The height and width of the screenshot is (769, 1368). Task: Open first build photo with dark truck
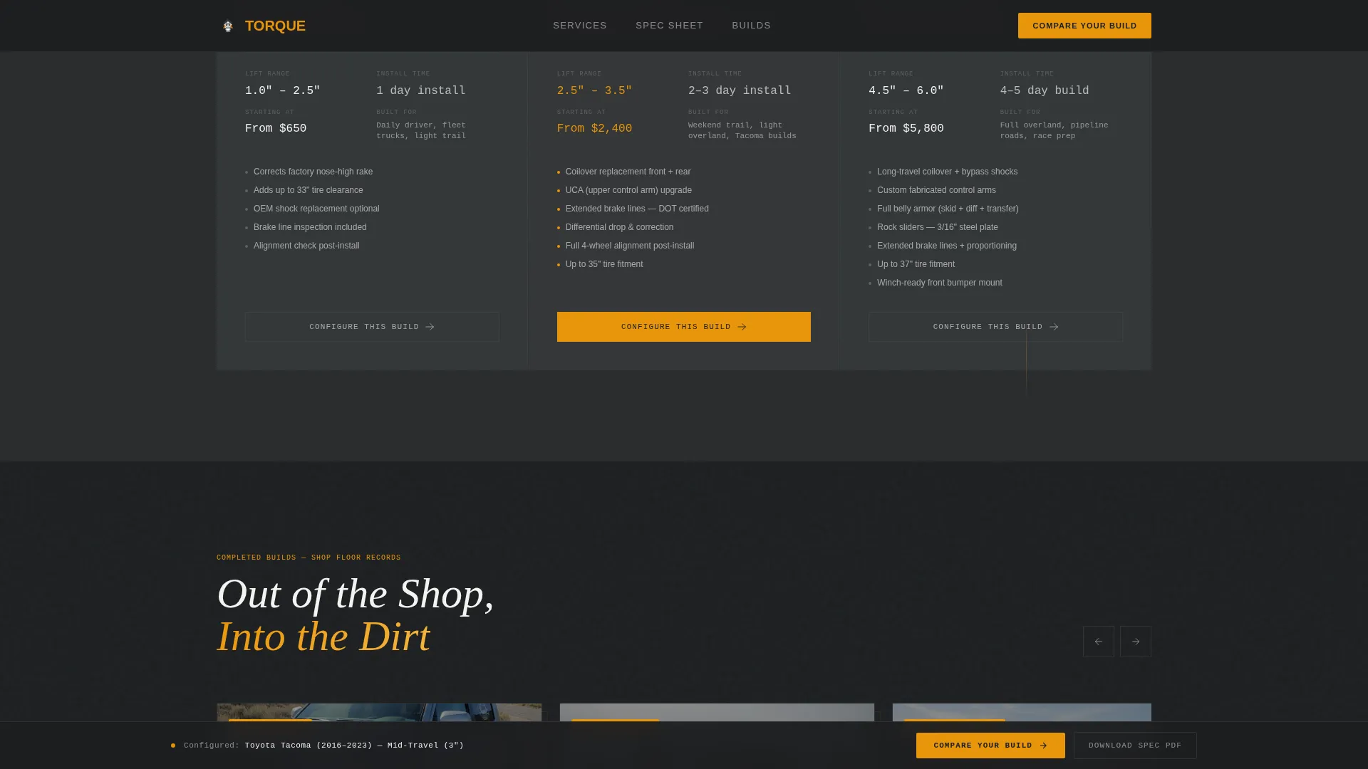[379, 713]
